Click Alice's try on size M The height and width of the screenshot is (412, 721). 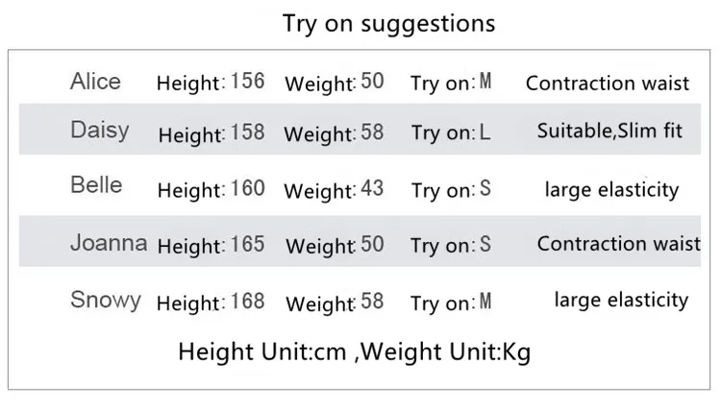point(485,82)
